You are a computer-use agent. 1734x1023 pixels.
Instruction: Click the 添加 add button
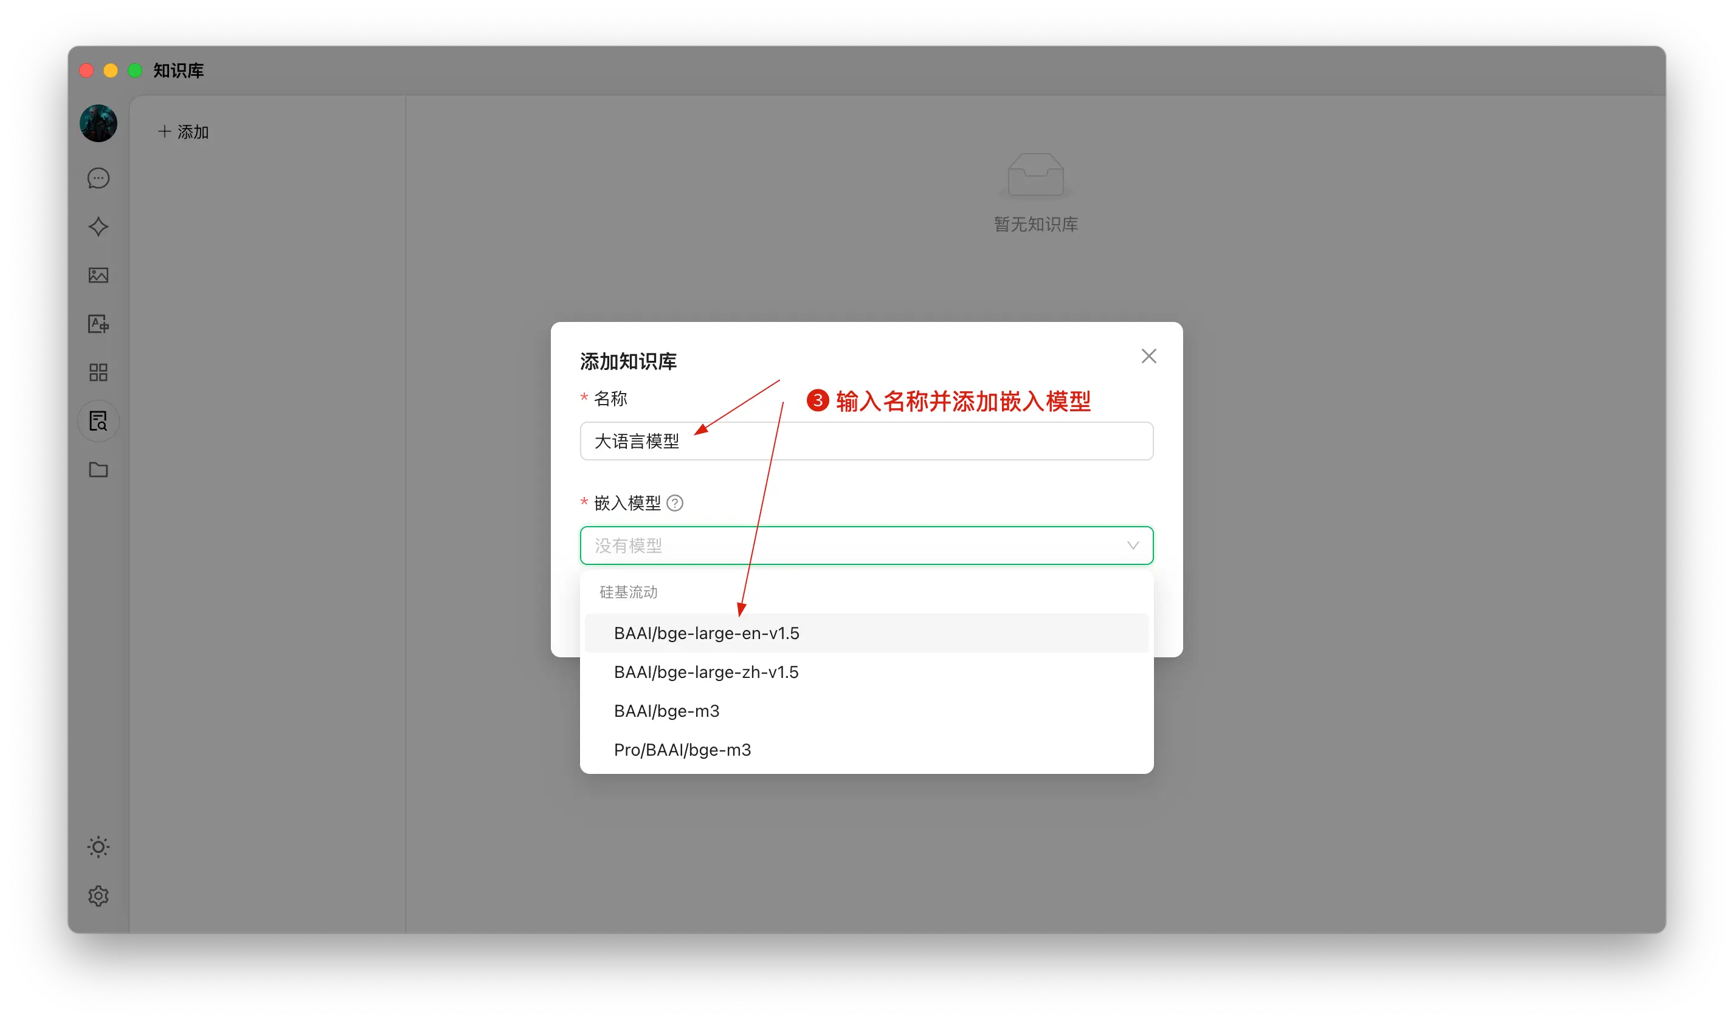[184, 132]
